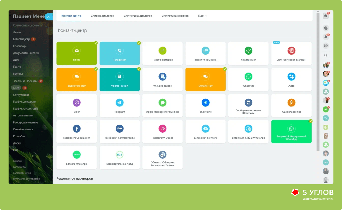Open the Статистика звонков tab
Screen dimensions: 342x210
[x=175, y=16]
